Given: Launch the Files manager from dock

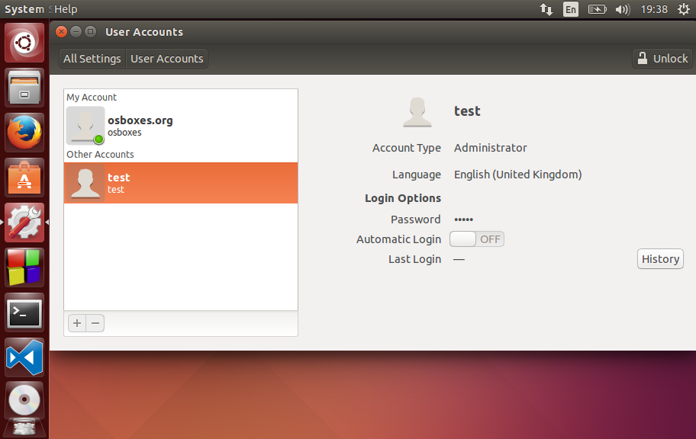Looking at the screenshot, I should (x=24, y=88).
